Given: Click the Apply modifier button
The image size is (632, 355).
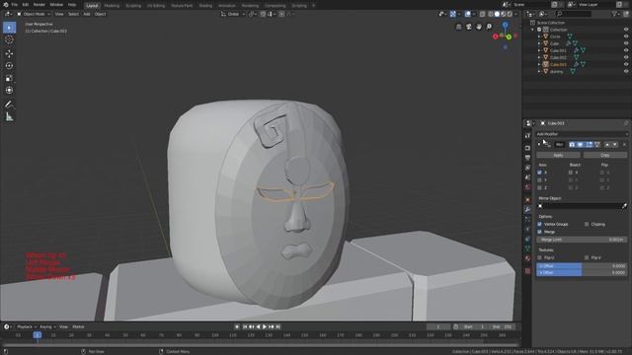Looking at the screenshot, I should (558, 155).
